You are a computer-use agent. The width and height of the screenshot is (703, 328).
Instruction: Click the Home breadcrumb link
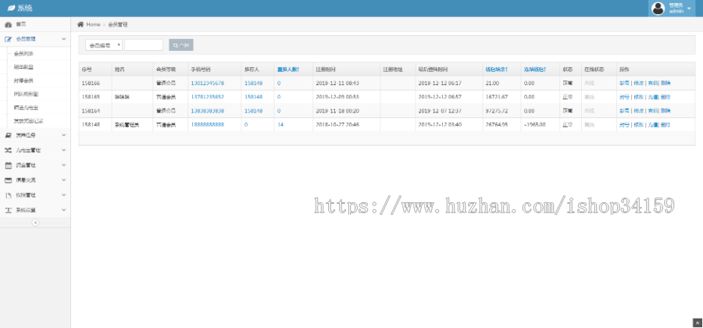[x=93, y=25]
